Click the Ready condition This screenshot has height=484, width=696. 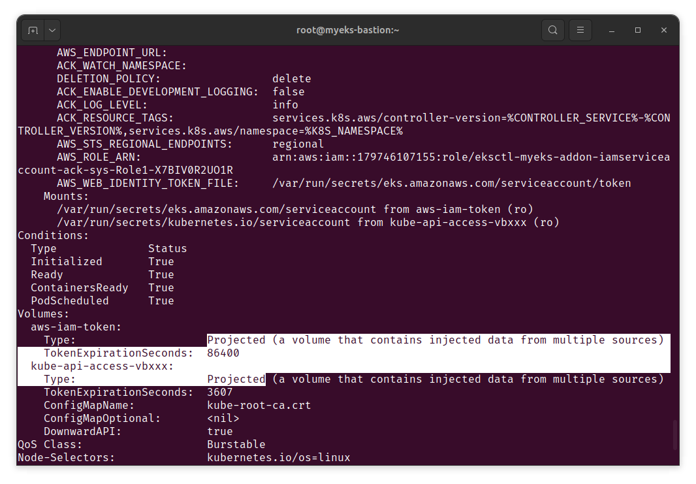tap(47, 275)
